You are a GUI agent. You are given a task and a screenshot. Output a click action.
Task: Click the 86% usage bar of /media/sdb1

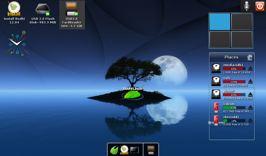[234, 69]
